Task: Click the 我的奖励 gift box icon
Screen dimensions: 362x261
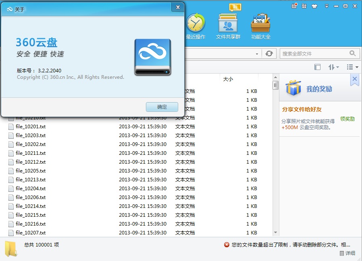Action: point(293,88)
